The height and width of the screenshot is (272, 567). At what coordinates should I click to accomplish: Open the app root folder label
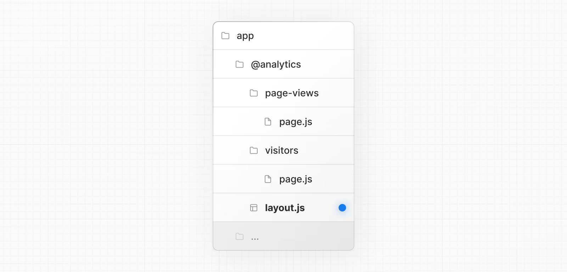click(x=245, y=36)
